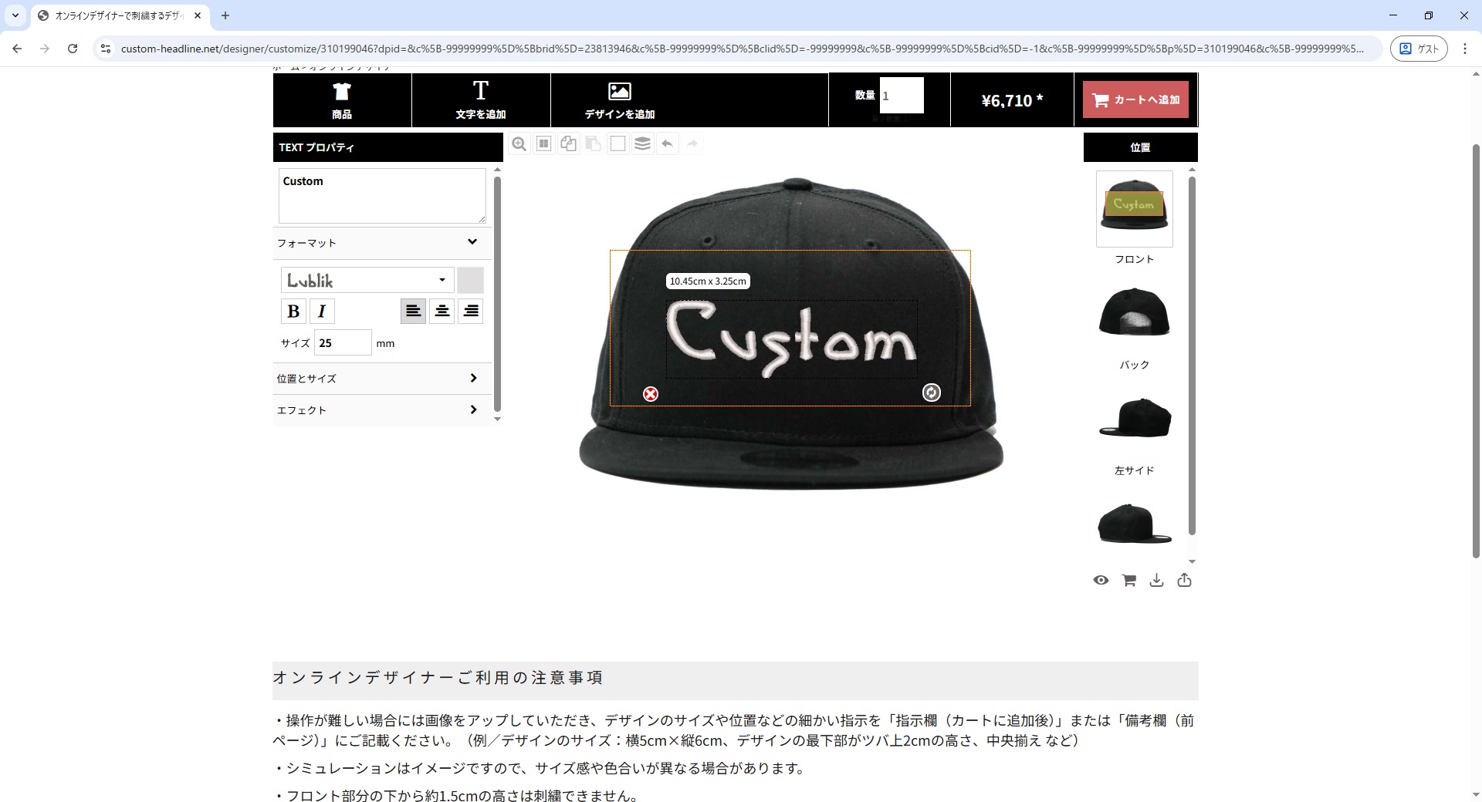Toggle italic formatting with the I button
Screen dimensions: 1482x802
pos(322,312)
